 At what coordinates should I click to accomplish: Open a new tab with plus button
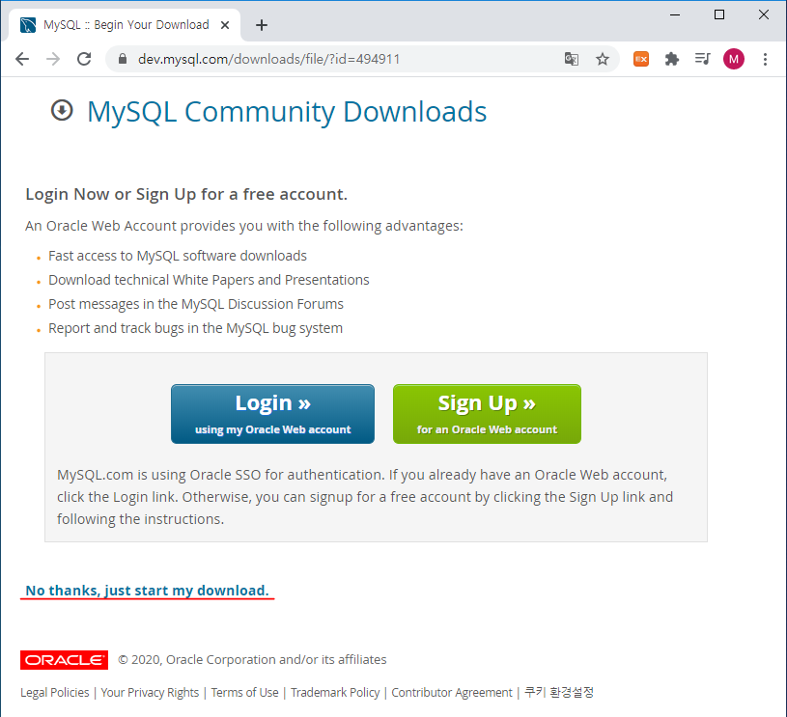pos(262,25)
